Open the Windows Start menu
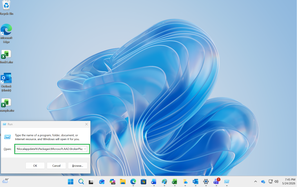Viewport: 297px width, 187px height. tap(71, 182)
